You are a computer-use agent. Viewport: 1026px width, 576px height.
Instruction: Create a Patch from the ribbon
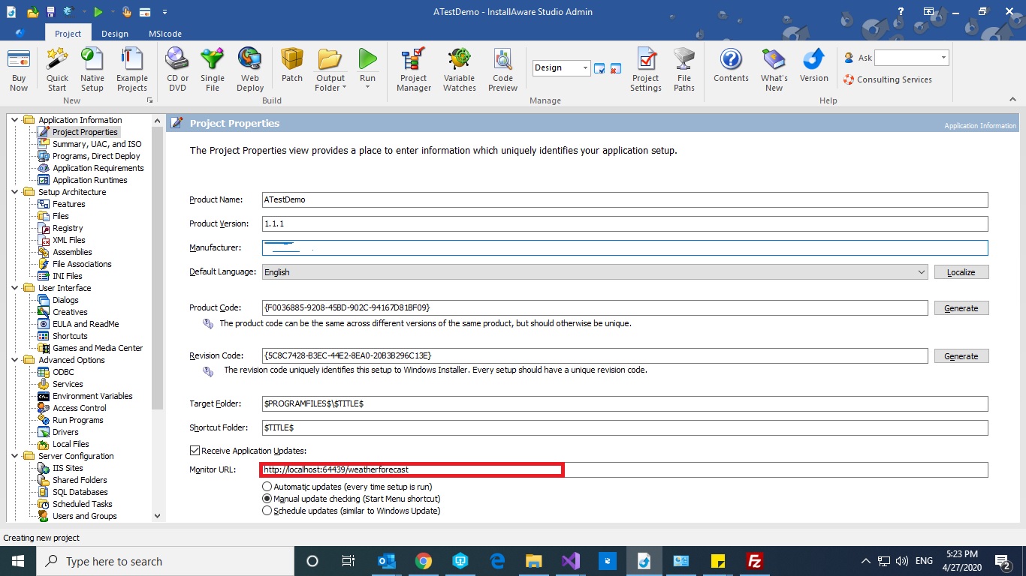[x=292, y=66]
